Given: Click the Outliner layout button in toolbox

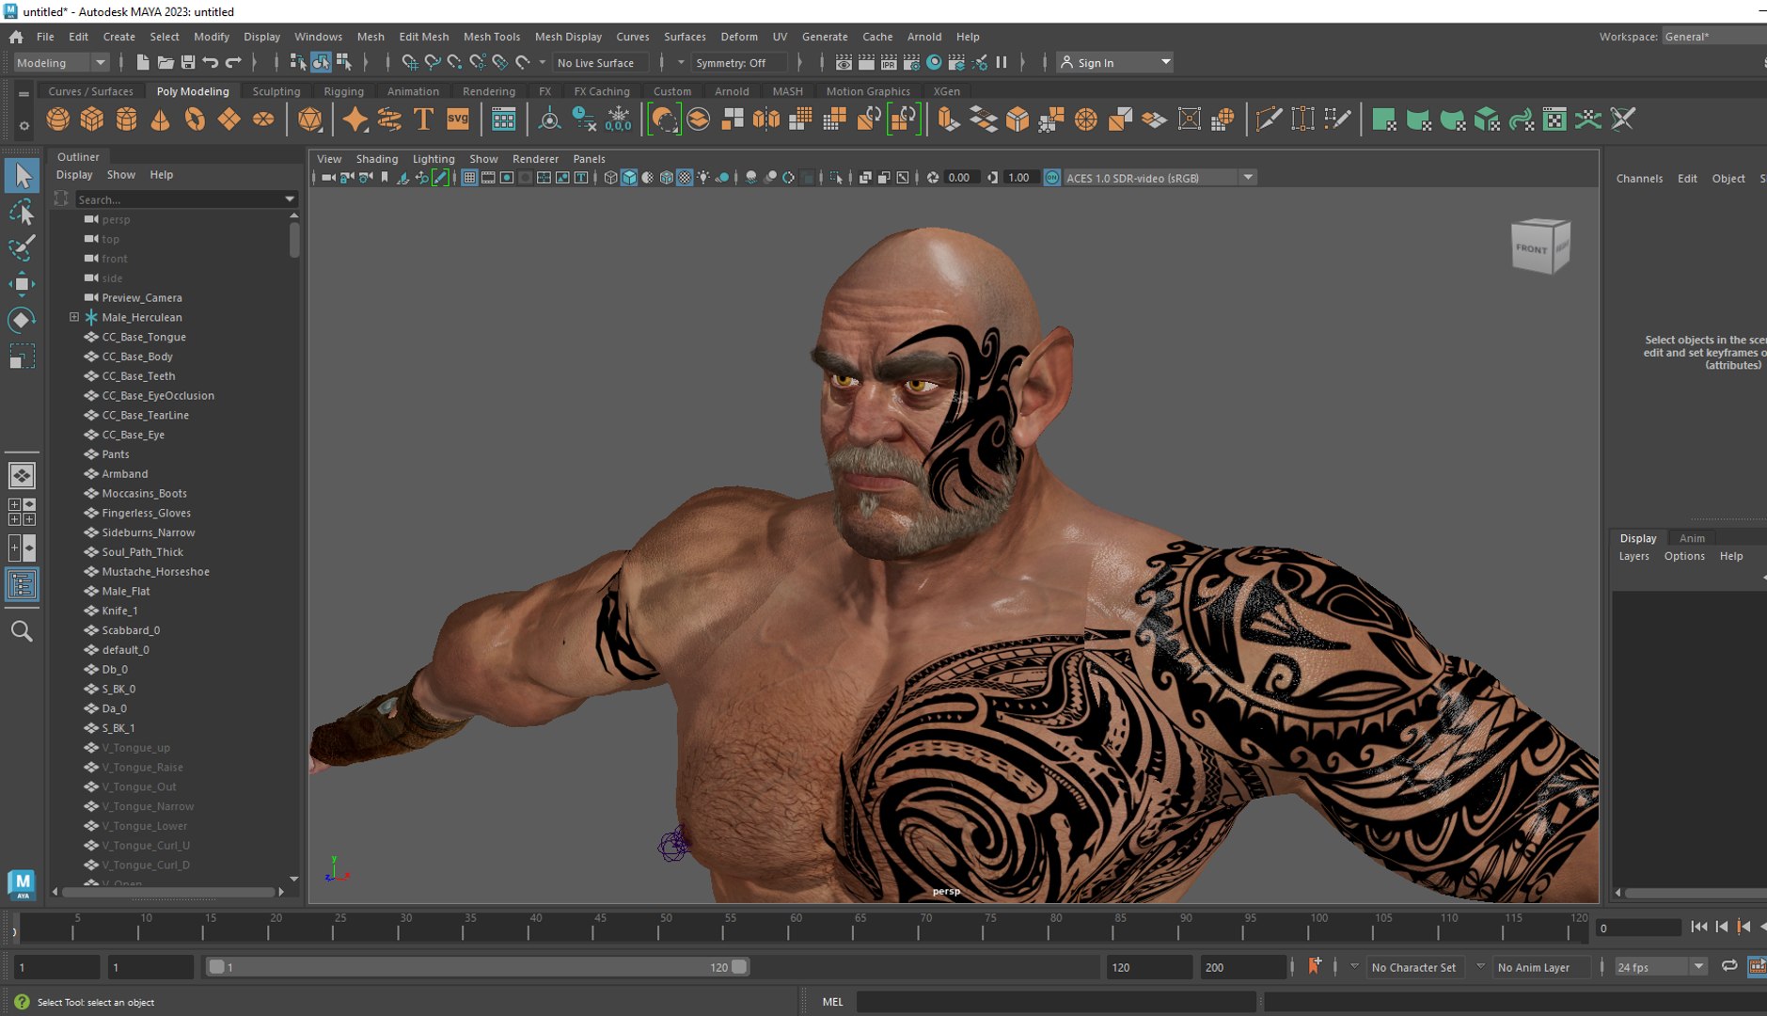Looking at the screenshot, I should [x=22, y=584].
